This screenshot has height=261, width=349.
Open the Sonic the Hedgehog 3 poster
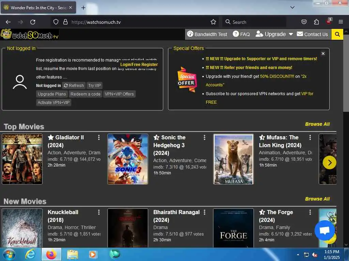click(x=128, y=159)
